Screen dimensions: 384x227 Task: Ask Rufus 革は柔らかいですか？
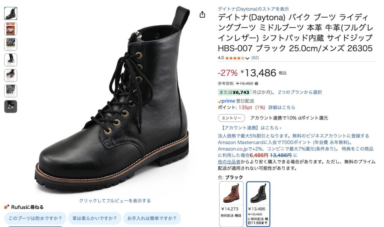[94, 218]
